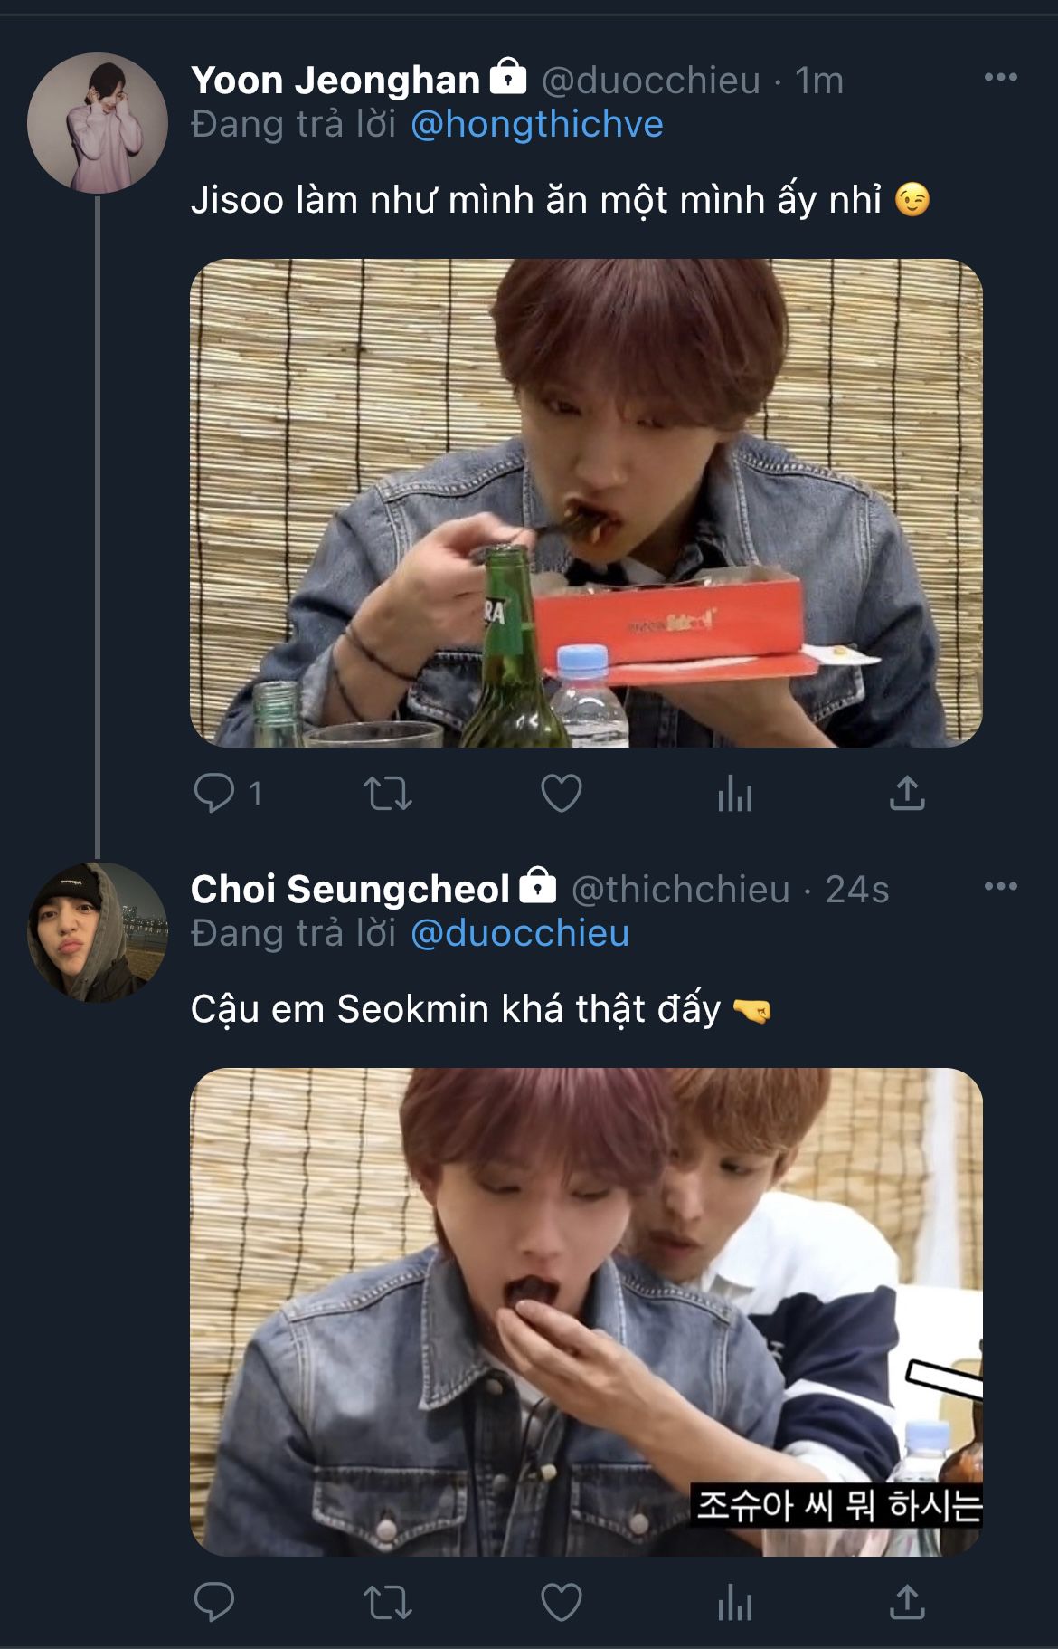
Task: Click the Yoon Jeonghan display name
Action: click(335, 81)
